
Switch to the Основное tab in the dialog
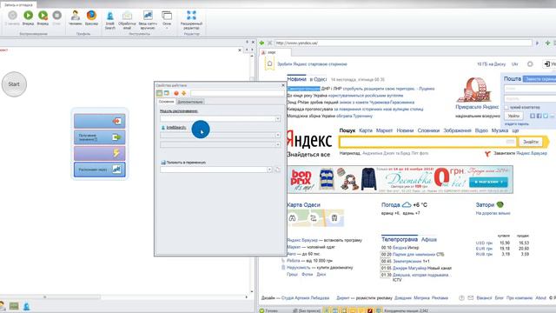coord(166,102)
